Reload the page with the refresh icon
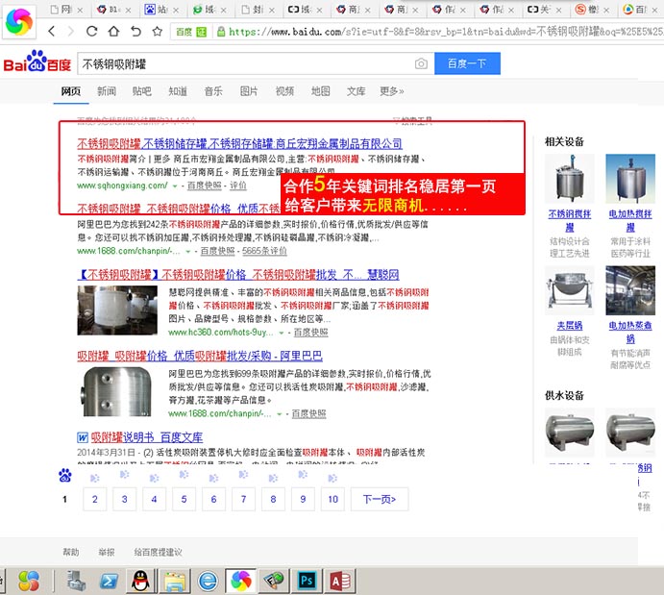This screenshot has width=664, height=595. 92,31
